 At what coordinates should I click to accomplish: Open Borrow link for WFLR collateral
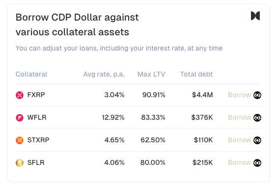pos(239,117)
